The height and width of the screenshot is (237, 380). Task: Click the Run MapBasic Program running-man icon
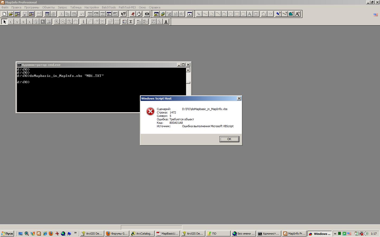tap(132, 14)
